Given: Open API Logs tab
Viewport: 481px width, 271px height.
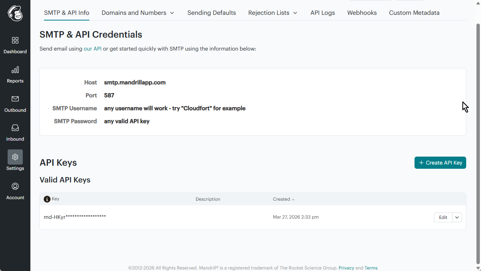Looking at the screenshot, I should [323, 13].
